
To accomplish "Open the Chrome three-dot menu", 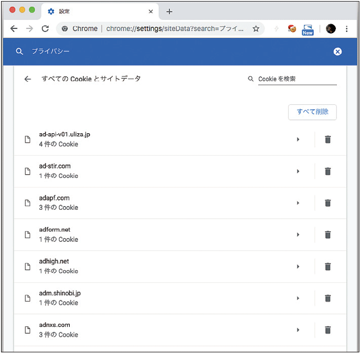I will tap(346, 29).
